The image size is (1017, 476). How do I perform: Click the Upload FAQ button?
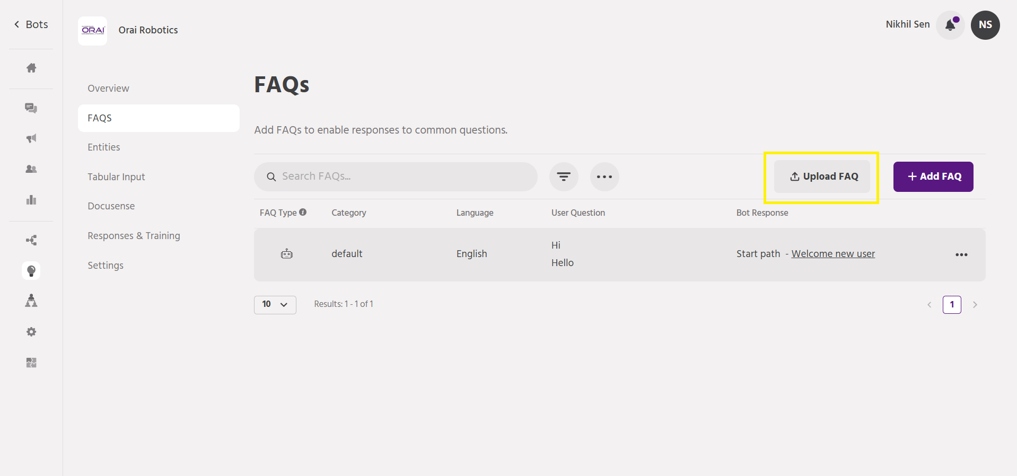click(x=822, y=177)
